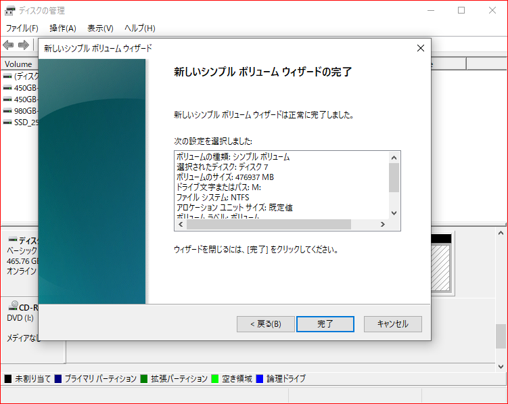Open the ファイル(F) menu
This screenshot has width=508, height=404.
click(22, 28)
